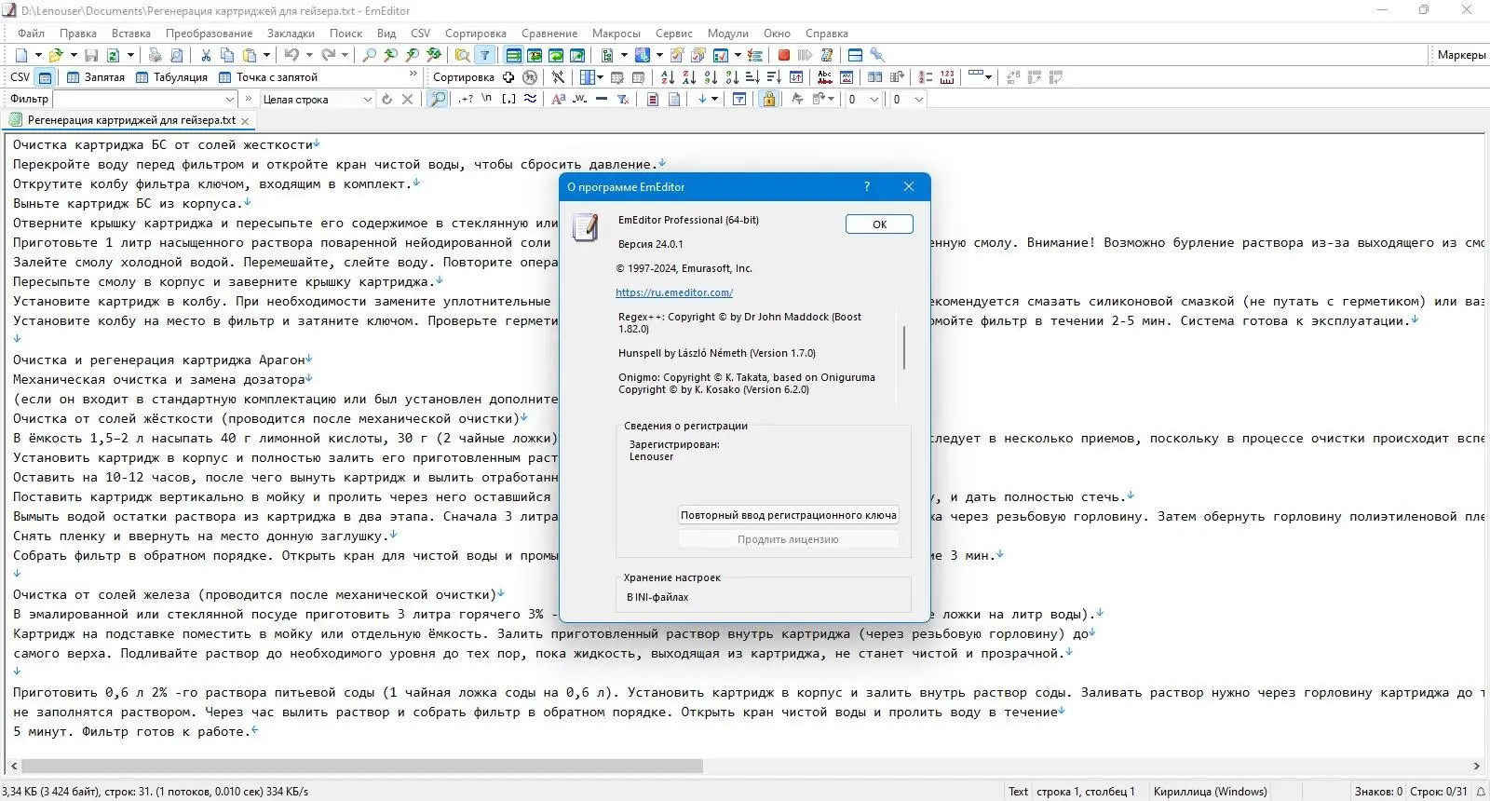Expand the New file dropdown arrow
This screenshot has height=801, width=1490.
click(38, 55)
